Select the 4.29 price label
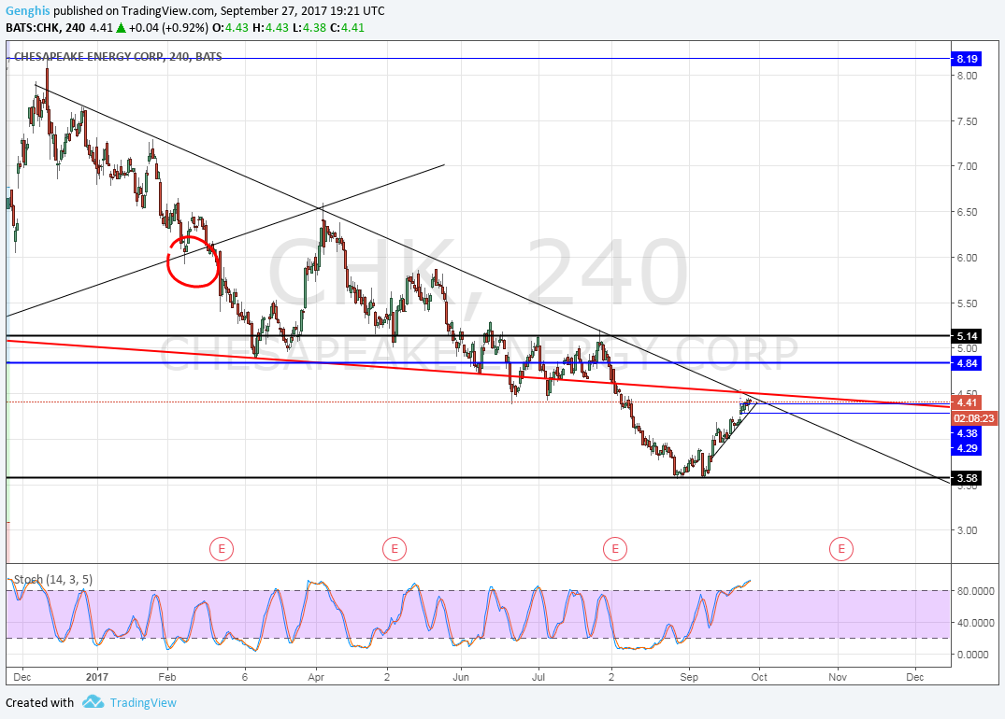This screenshot has height=719, width=1005. [966, 448]
